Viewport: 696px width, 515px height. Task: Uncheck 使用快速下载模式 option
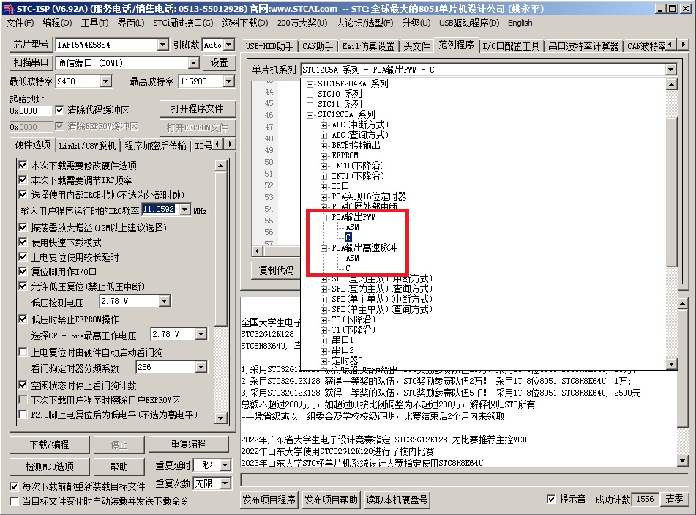point(23,242)
